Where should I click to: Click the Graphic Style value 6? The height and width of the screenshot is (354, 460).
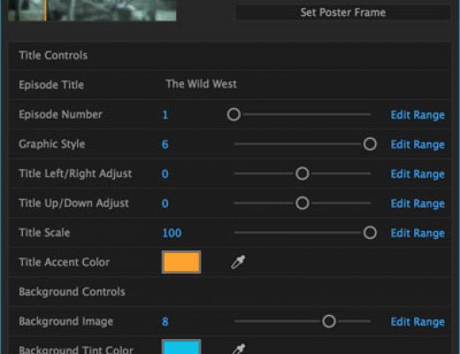(x=165, y=144)
